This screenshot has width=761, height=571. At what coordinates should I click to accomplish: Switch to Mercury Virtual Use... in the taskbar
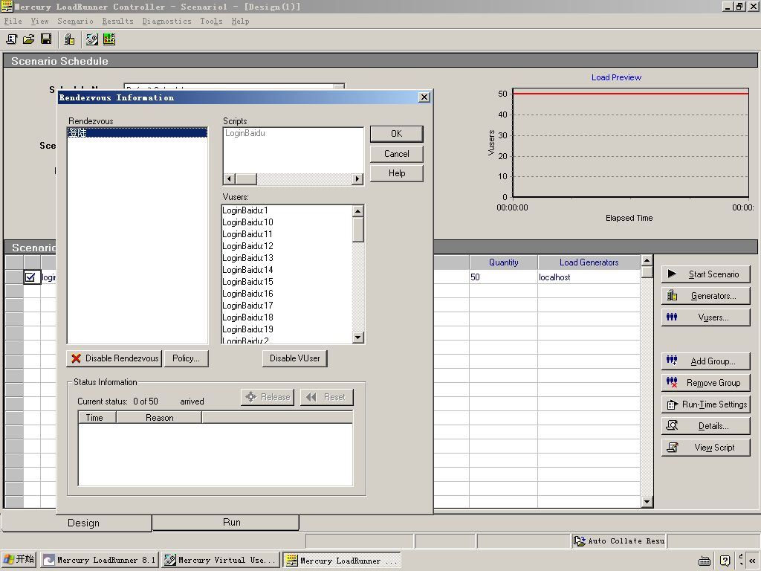(221, 560)
